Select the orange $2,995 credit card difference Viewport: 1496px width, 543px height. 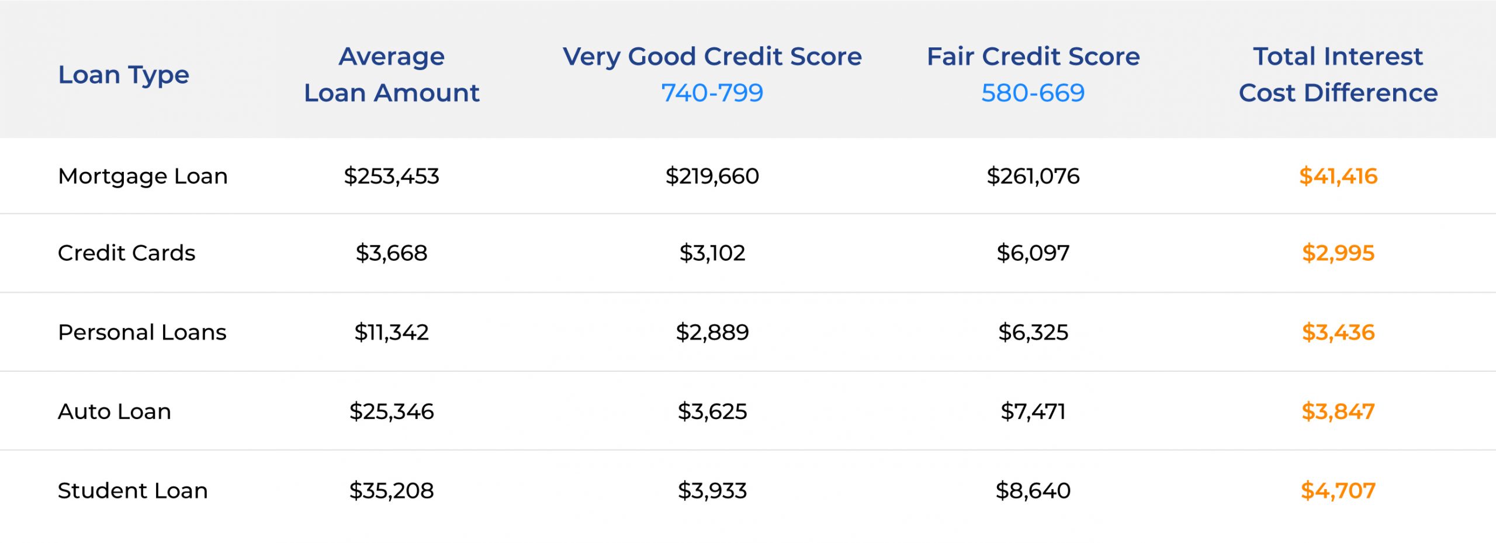click(1338, 253)
